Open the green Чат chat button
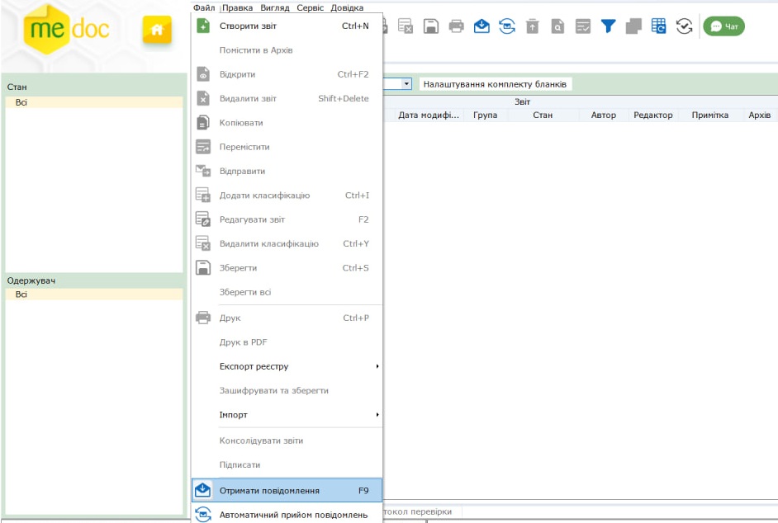Screen dimensions: 778x523 point(723,26)
